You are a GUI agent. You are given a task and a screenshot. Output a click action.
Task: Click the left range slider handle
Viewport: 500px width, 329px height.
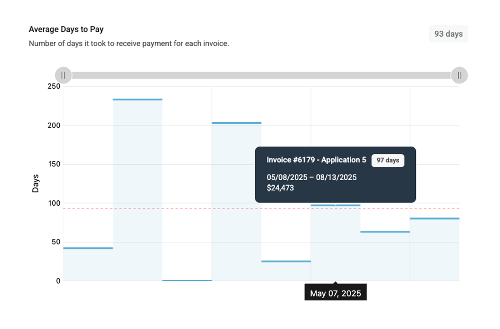(63, 75)
